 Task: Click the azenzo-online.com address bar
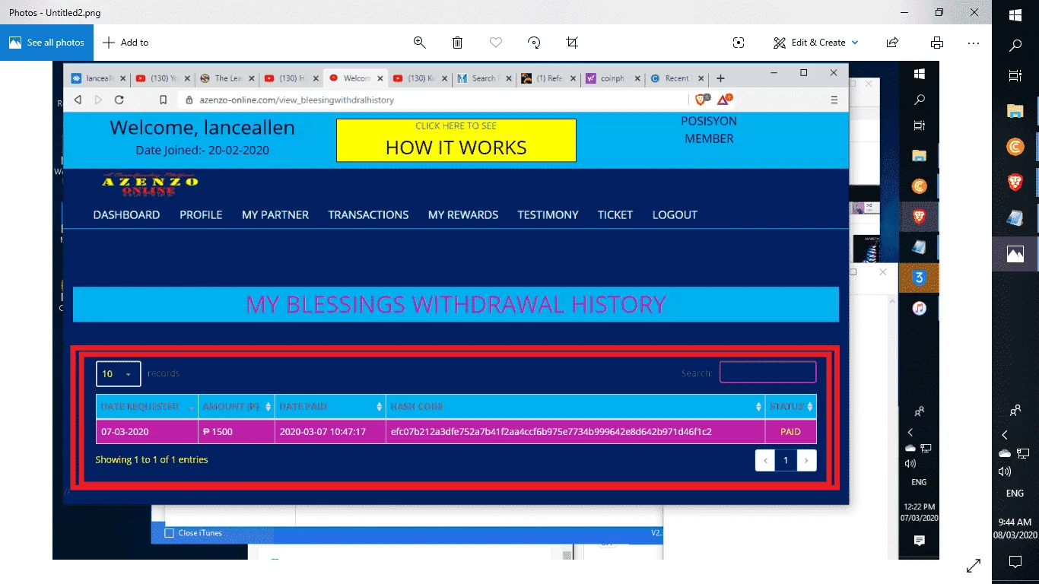click(x=434, y=100)
